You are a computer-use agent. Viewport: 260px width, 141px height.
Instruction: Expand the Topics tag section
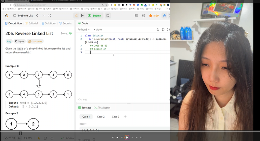[19, 41]
